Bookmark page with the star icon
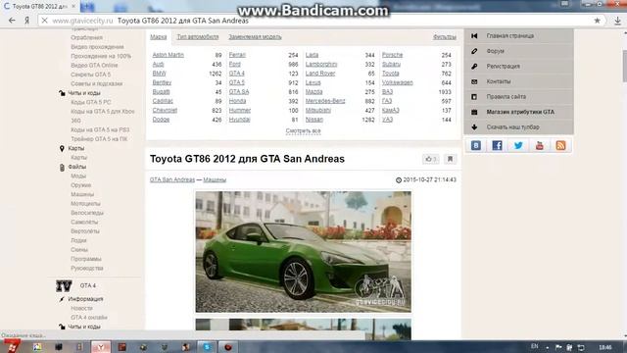Image resolution: width=627 pixels, height=353 pixels. click(x=597, y=21)
